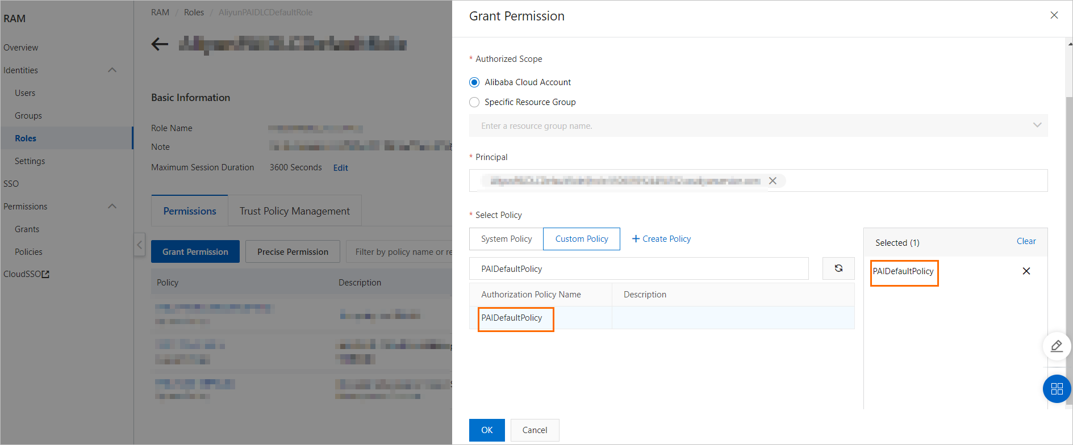Click the Create Policy link
1073x445 pixels.
coord(661,239)
